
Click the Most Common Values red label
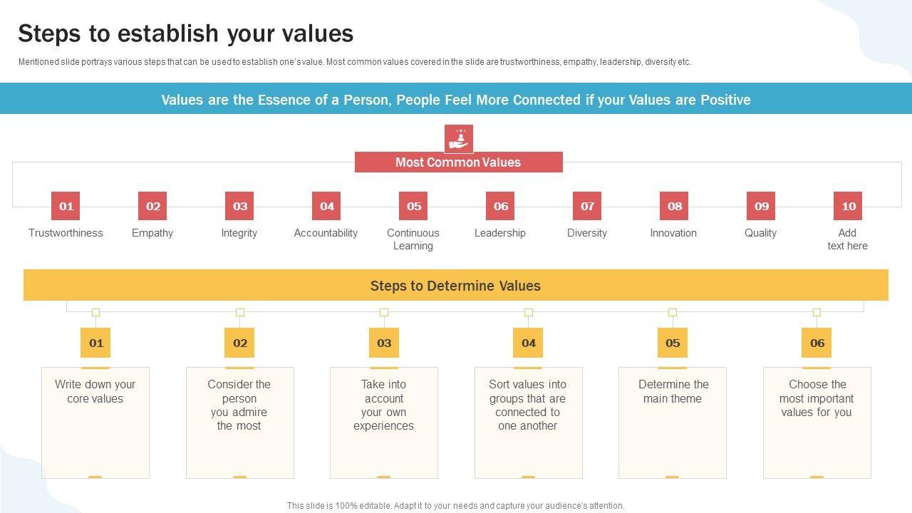tap(458, 162)
